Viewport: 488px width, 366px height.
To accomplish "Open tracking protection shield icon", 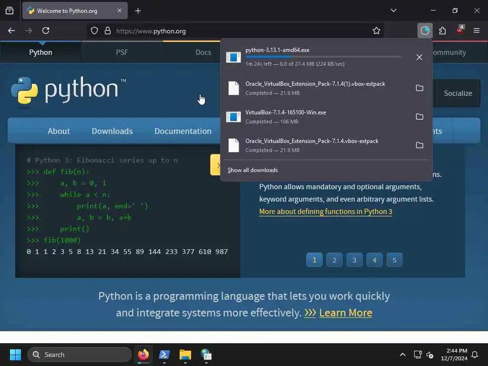I will click(x=94, y=31).
